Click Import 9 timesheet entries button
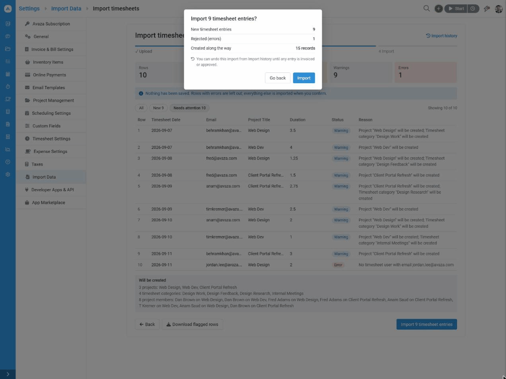Image resolution: width=506 pixels, height=379 pixels. tap(426, 324)
